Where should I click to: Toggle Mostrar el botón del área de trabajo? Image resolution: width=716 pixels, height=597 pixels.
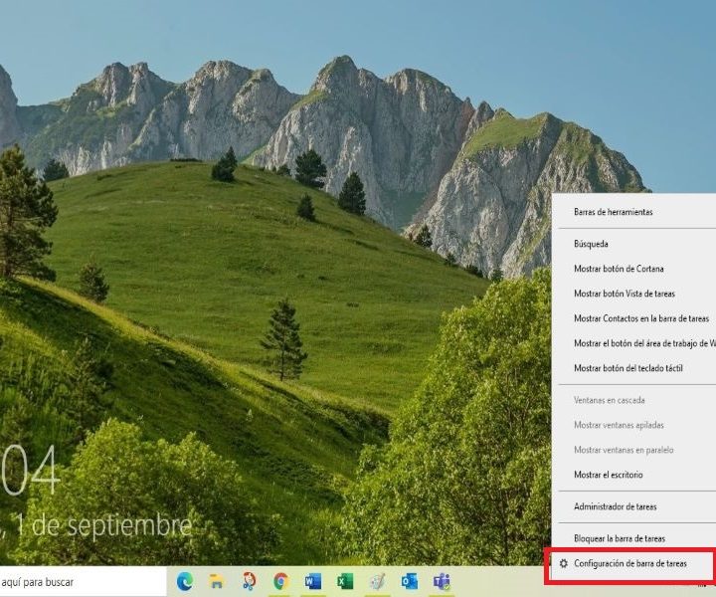click(x=633, y=343)
